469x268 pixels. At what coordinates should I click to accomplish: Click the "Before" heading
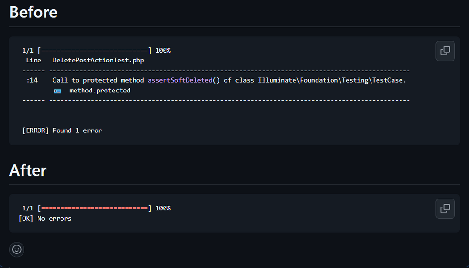33,12
